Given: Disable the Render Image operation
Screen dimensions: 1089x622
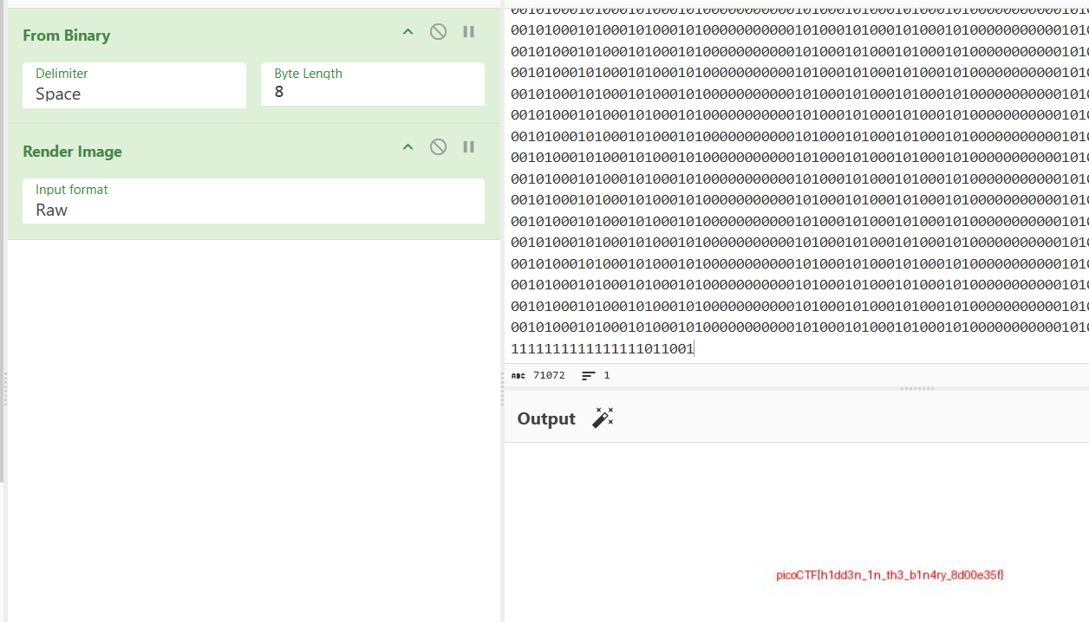Looking at the screenshot, I should [x=439, y=147].
